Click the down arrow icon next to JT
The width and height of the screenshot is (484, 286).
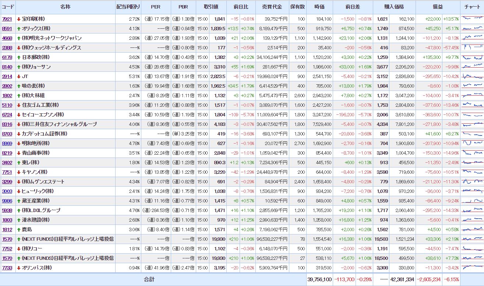[x=19, y=76]
